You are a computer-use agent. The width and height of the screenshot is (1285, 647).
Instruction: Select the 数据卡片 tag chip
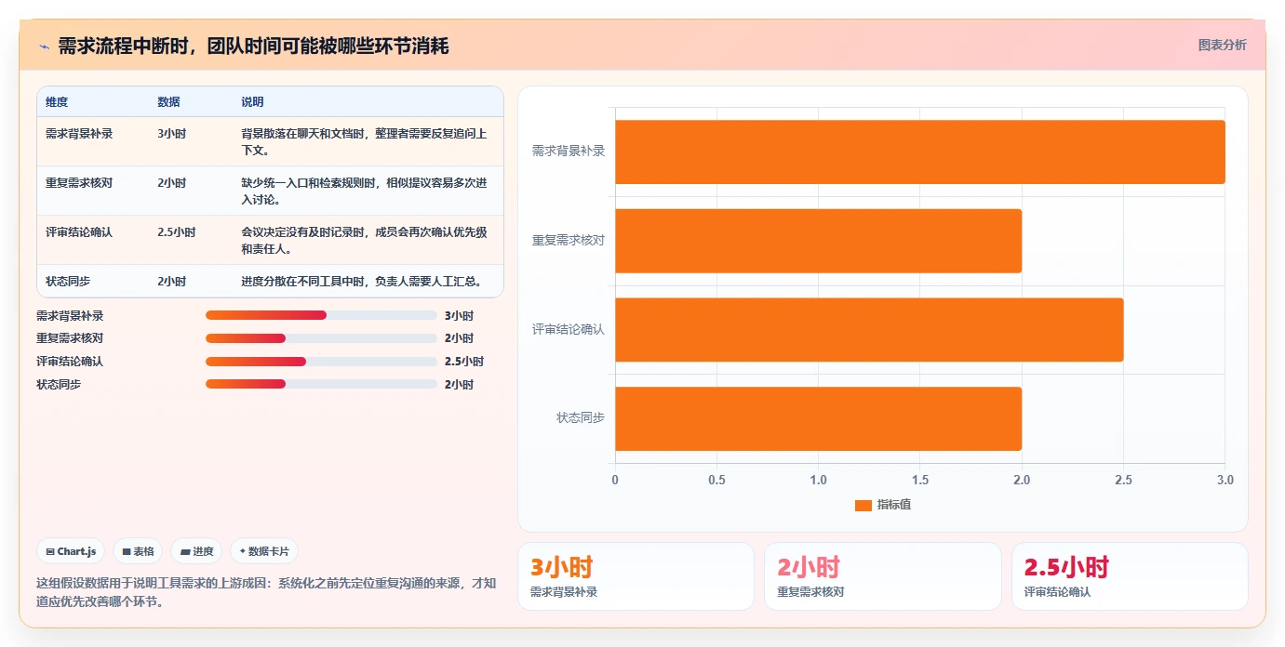point(264,551)
